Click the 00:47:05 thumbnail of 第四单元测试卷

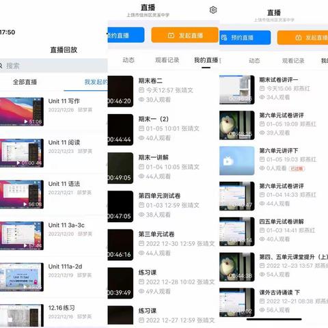(120, 206)
